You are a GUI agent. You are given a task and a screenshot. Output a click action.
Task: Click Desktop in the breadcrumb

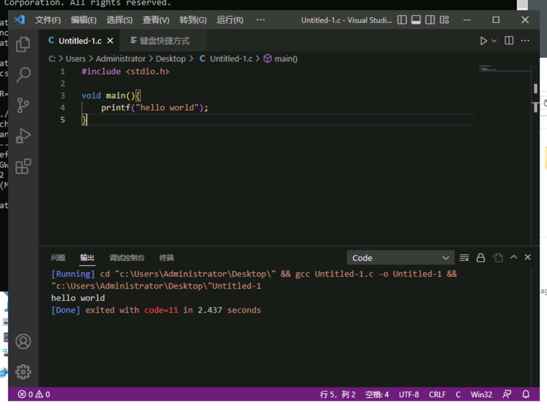point(171,59)
